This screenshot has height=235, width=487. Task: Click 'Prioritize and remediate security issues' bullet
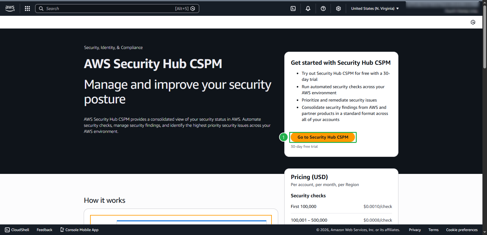point(339,100)
